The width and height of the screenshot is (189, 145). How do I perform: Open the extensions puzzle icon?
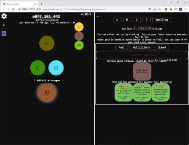[171, 9]
